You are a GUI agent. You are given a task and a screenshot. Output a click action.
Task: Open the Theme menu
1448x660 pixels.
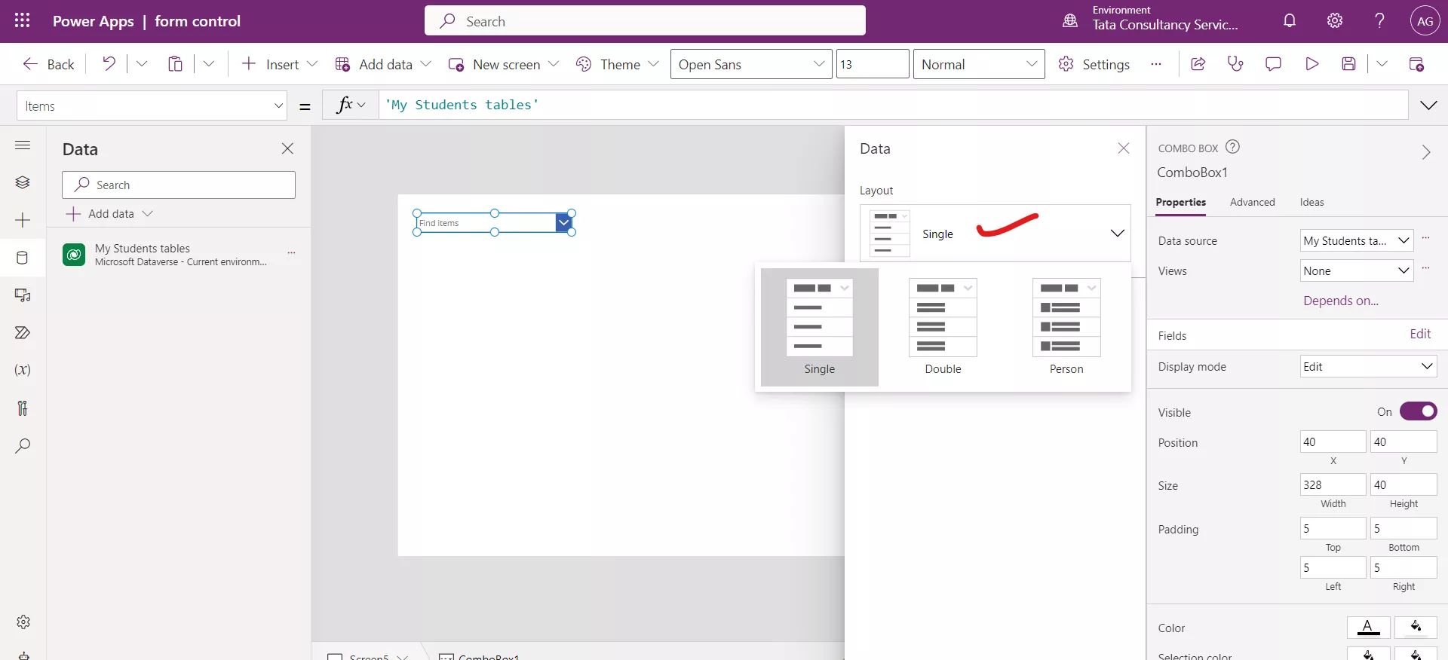pos(617,64)
